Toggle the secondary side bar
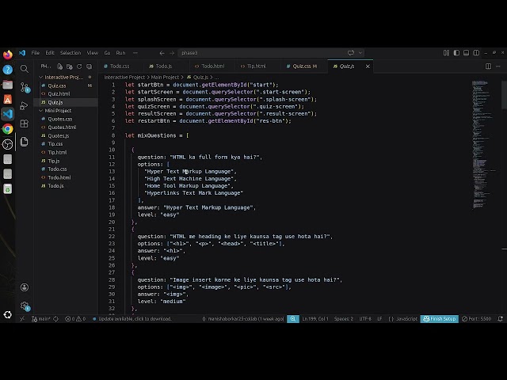 coord(476,53)
